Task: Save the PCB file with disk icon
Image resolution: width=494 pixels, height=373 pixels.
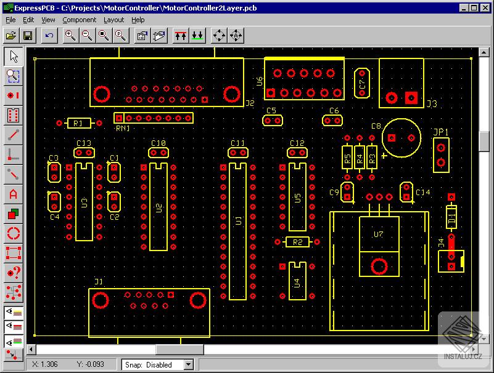Action: click(x=28, y=36)
